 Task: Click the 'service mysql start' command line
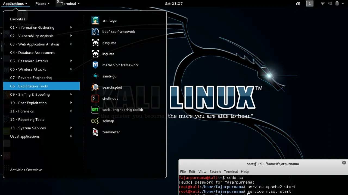269,191
